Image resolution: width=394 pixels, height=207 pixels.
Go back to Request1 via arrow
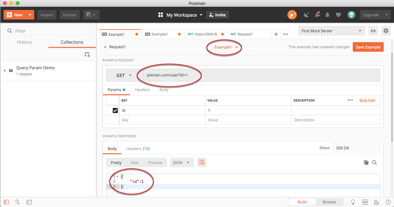coord(105,47)
